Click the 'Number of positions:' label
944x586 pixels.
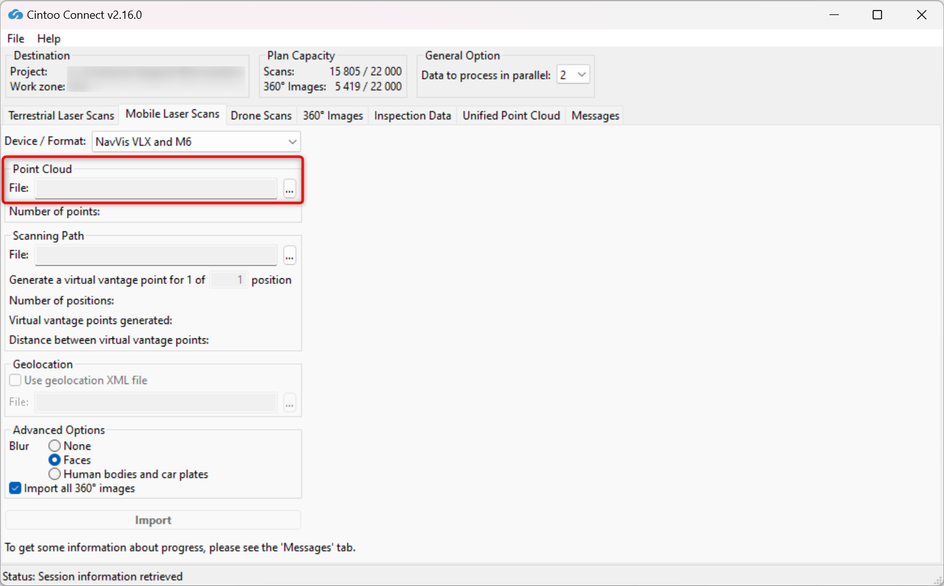coord(61,301)
